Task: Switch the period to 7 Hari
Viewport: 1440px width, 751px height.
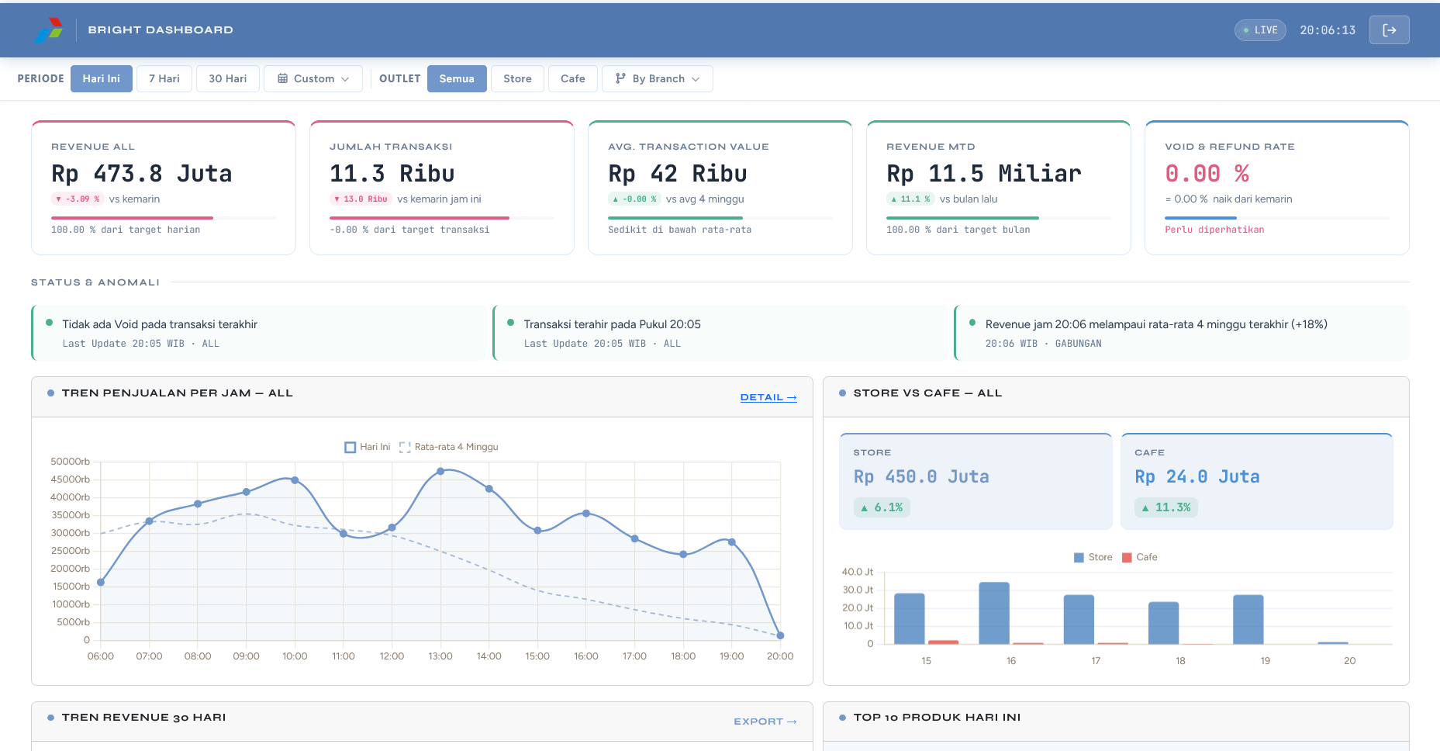Action: (x=164, y=78)
